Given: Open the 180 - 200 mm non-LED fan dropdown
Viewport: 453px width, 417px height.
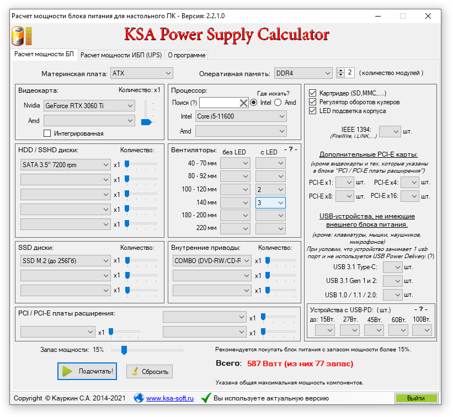Looking at the screenshot, I should [x=235, y=216].
